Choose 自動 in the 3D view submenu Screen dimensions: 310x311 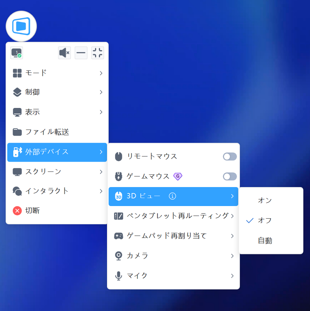click(x=265, y=241)
